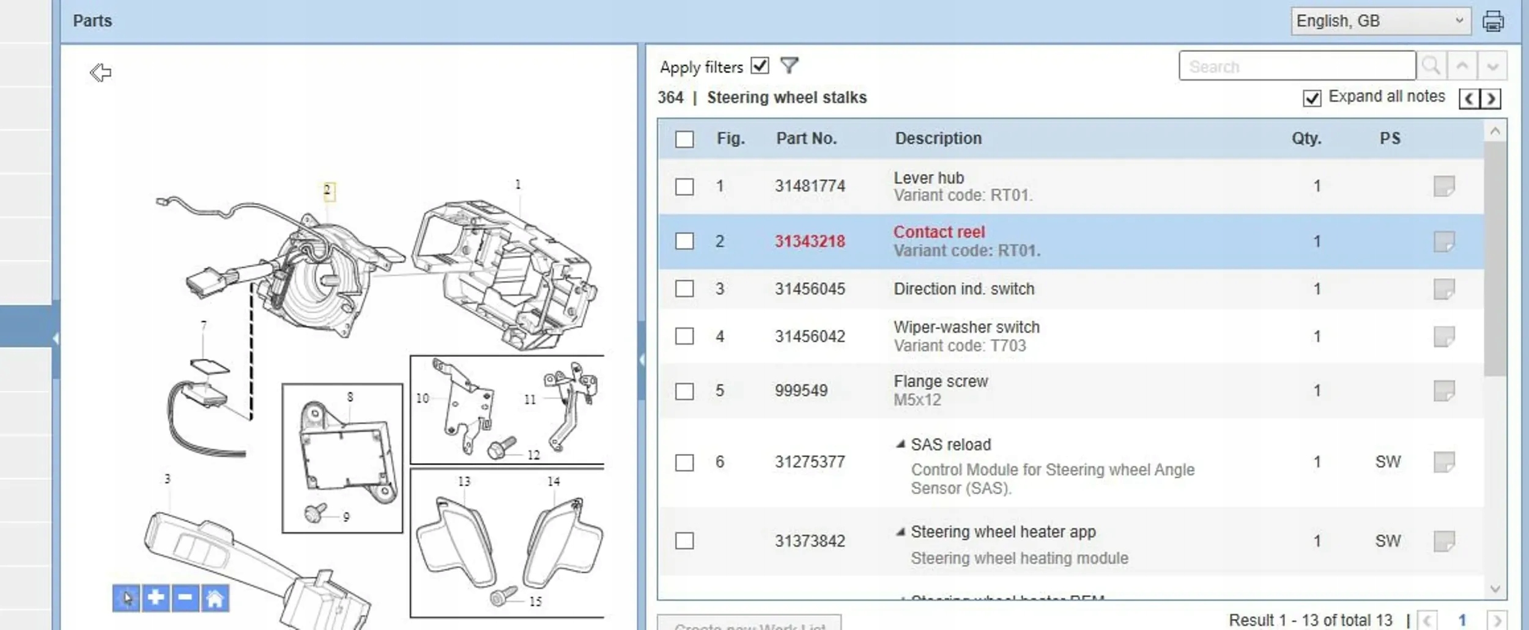Select part number 31456042

click(x=810, y=336)
